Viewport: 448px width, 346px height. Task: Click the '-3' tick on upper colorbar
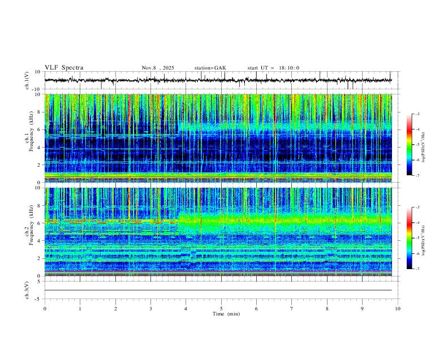click(417, 114)
